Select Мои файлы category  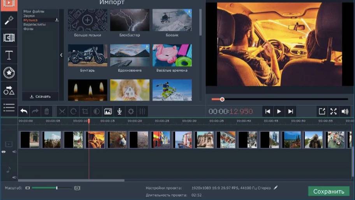(34, 11)
